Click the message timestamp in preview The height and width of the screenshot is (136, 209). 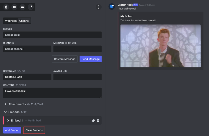tap(147, 5)
